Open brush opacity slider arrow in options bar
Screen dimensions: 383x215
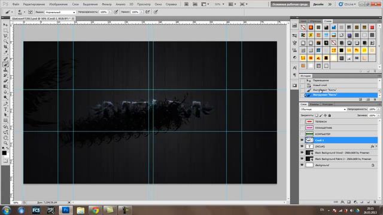point(110,12)
